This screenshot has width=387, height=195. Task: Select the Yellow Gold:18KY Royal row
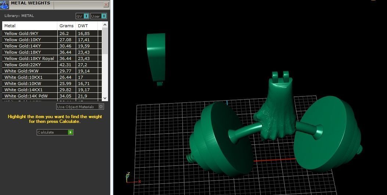(x=52, y=58)
